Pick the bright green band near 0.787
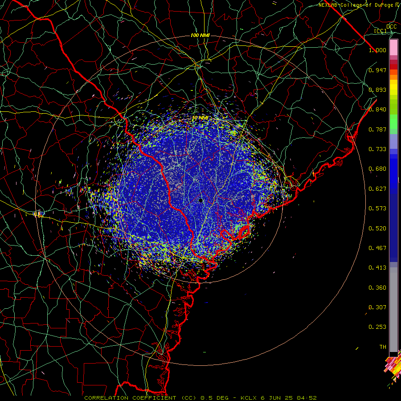Image resolution: width=401 pixels, height=401 pixels. pos(393,122)
